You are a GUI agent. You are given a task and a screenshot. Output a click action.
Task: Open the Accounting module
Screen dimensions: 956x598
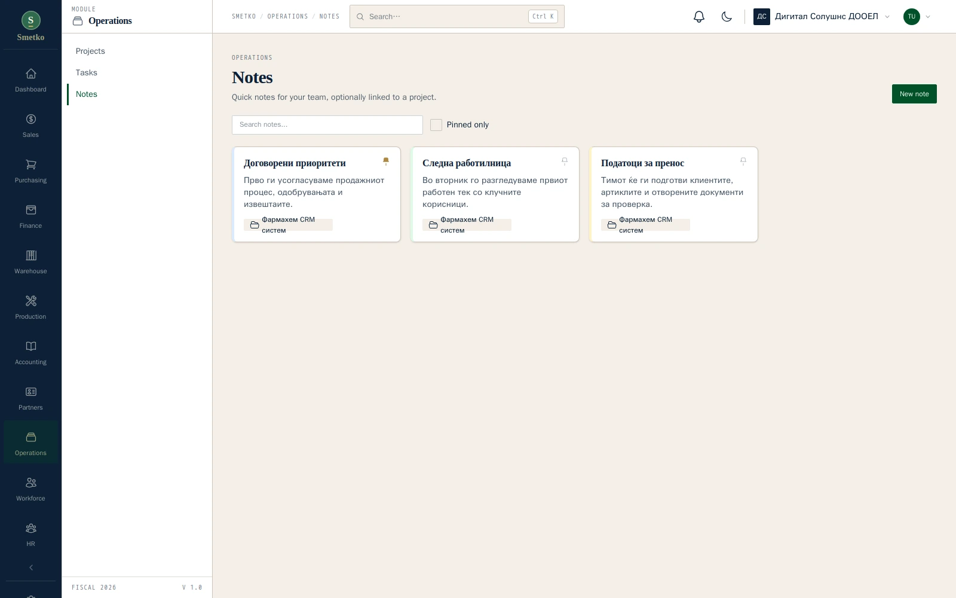(x=30, y=353)
